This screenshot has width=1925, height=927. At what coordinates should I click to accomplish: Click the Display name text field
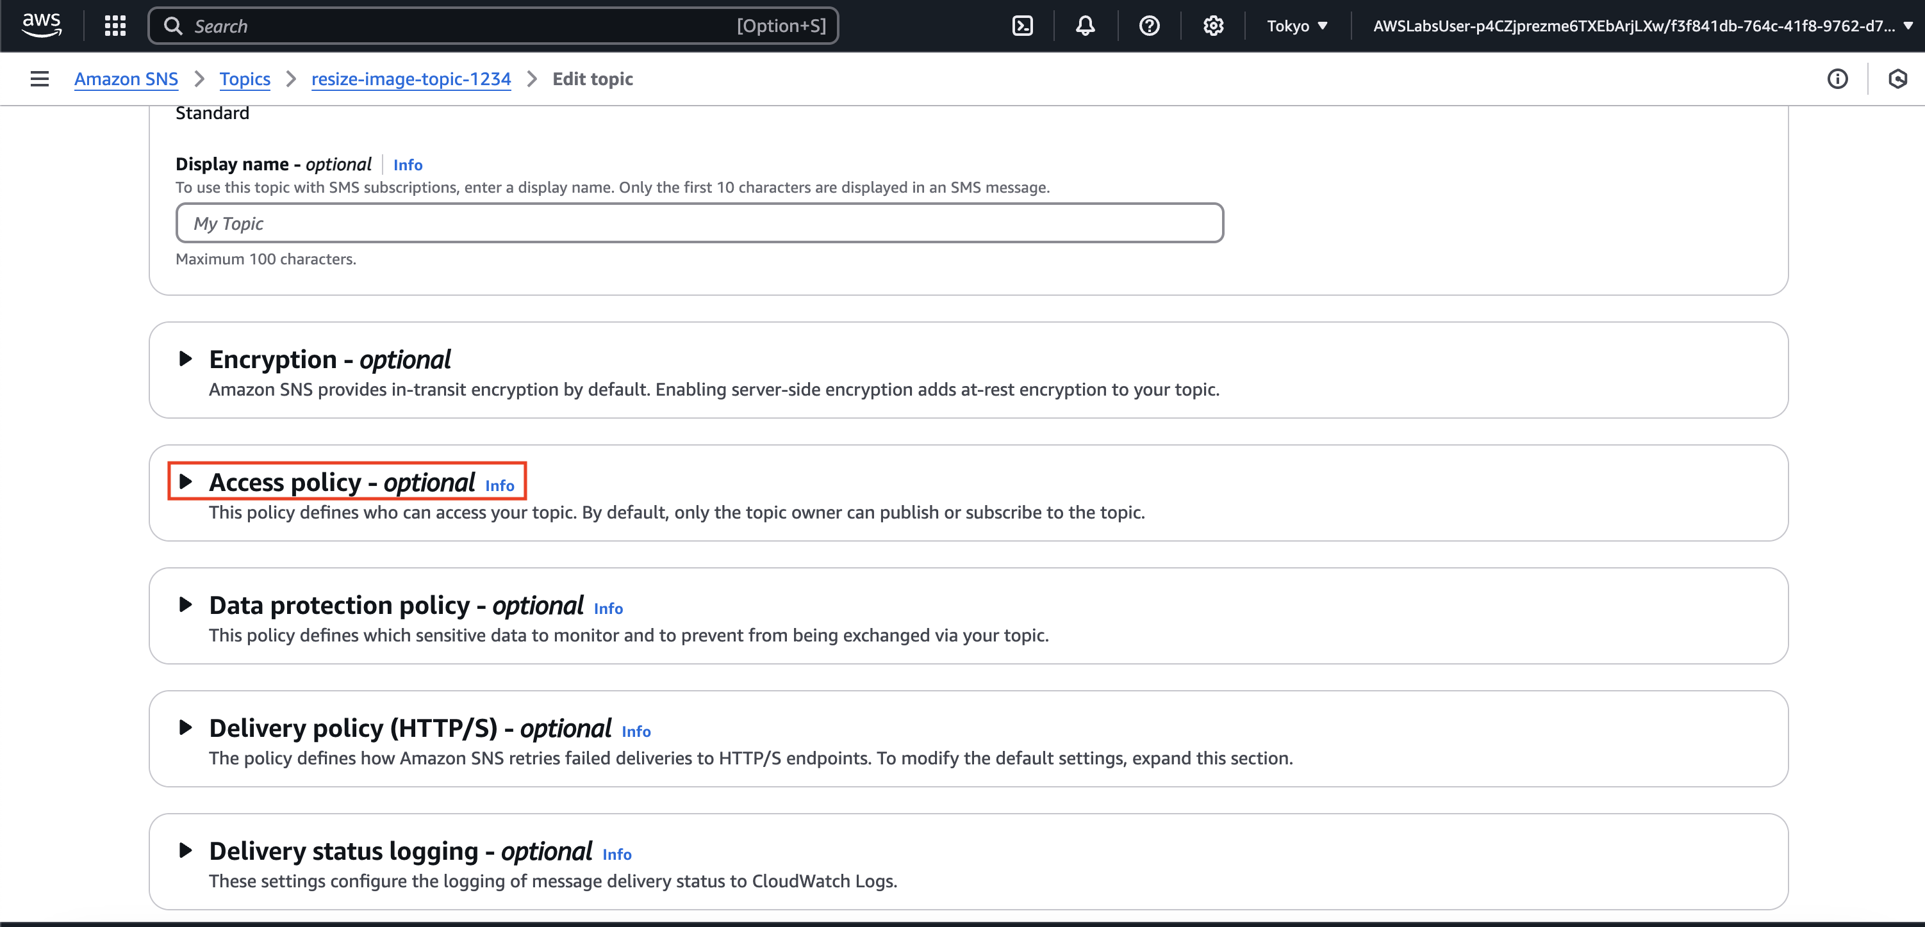(698, 223)
